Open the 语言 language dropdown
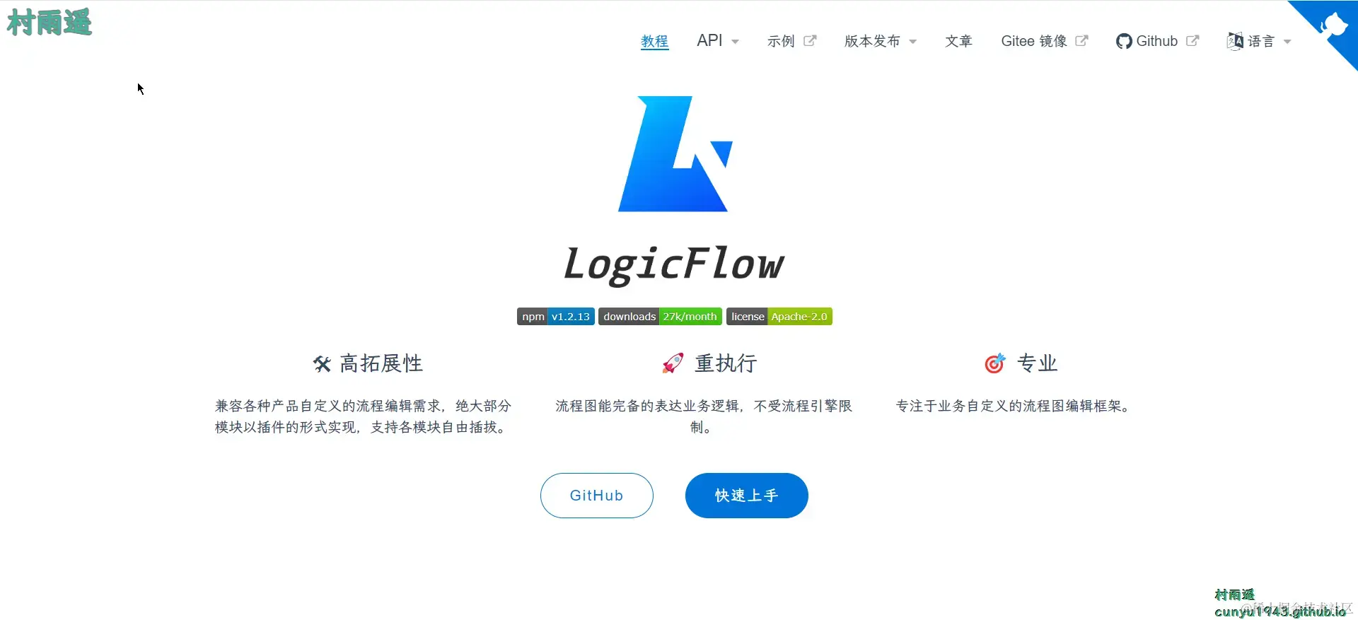The height and width of the screenshot is (620, 1358). 1259,41
